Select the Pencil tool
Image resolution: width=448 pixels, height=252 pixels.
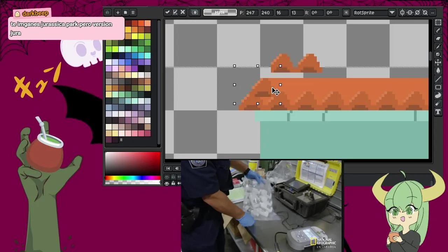[438, 30]
